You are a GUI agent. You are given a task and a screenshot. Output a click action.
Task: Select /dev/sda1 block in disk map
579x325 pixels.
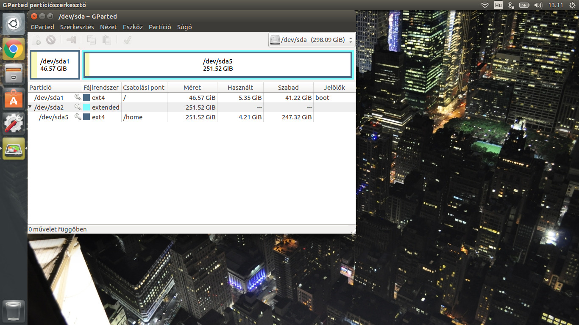(x=55, y=65)
